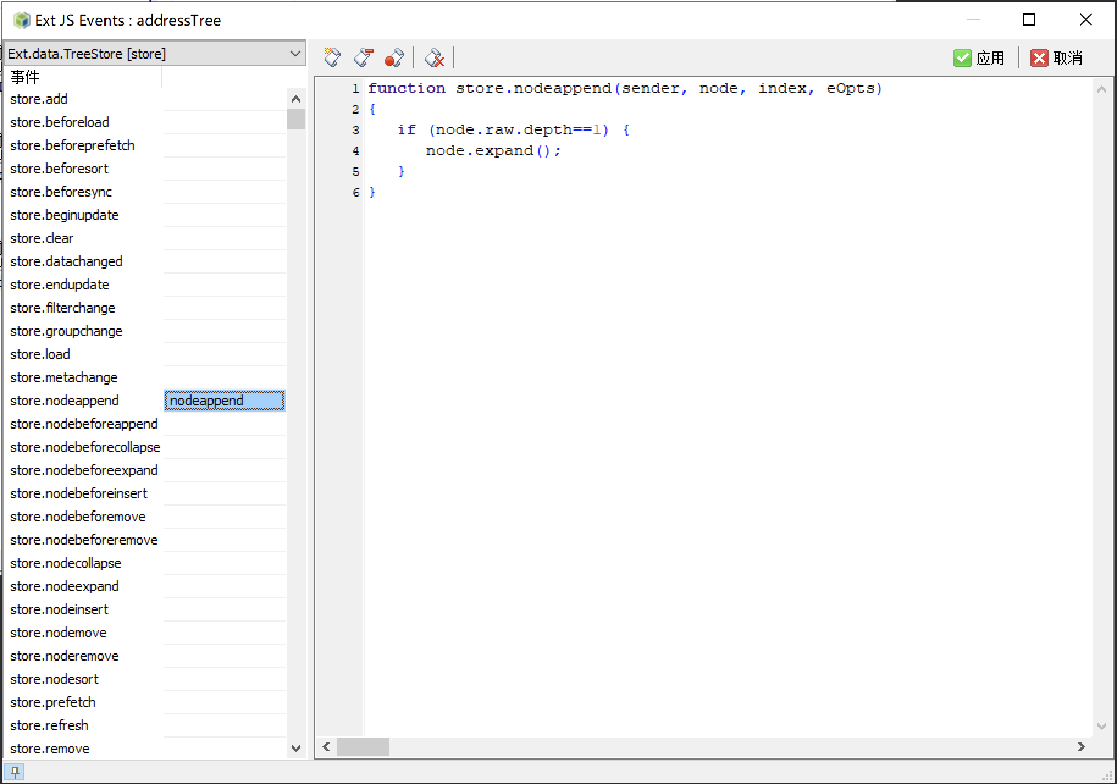Select the store.nodesort event

[x=54, y=679]
